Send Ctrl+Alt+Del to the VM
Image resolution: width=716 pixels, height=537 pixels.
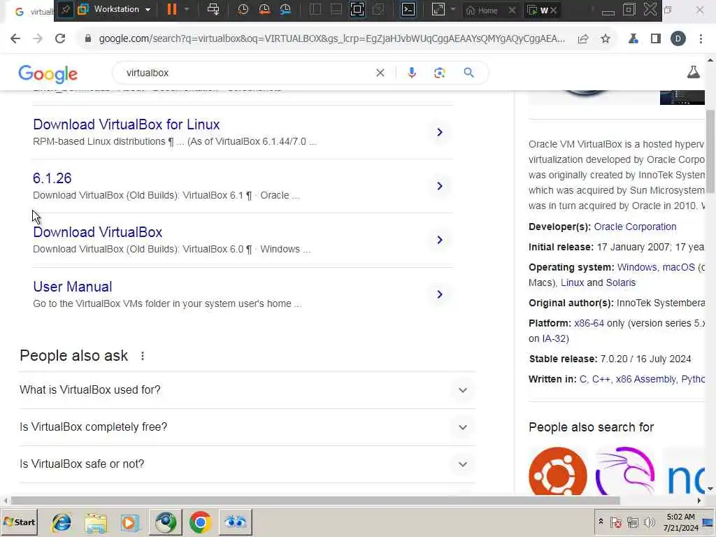pos(213,10)
